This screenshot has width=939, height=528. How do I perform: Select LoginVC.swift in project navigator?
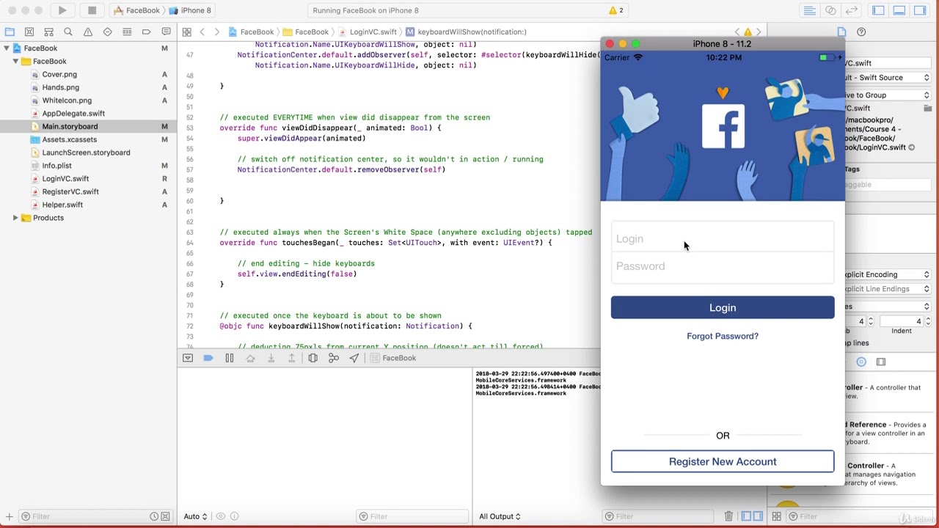(x=65, y=178)
